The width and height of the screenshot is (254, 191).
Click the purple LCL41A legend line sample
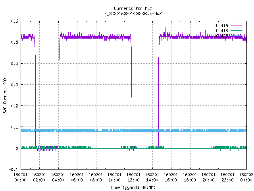coord(236,25)
